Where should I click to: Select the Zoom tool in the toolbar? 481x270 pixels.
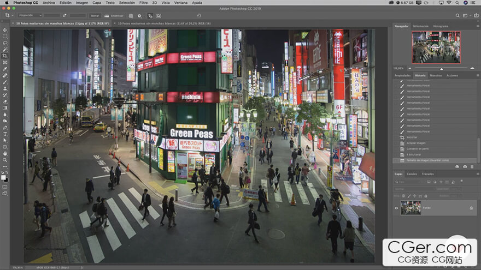point(5,160)
